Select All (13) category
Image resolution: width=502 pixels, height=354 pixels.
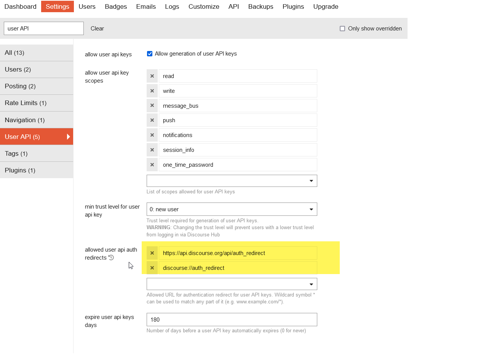pyautogui.click(x=37, y=53)
